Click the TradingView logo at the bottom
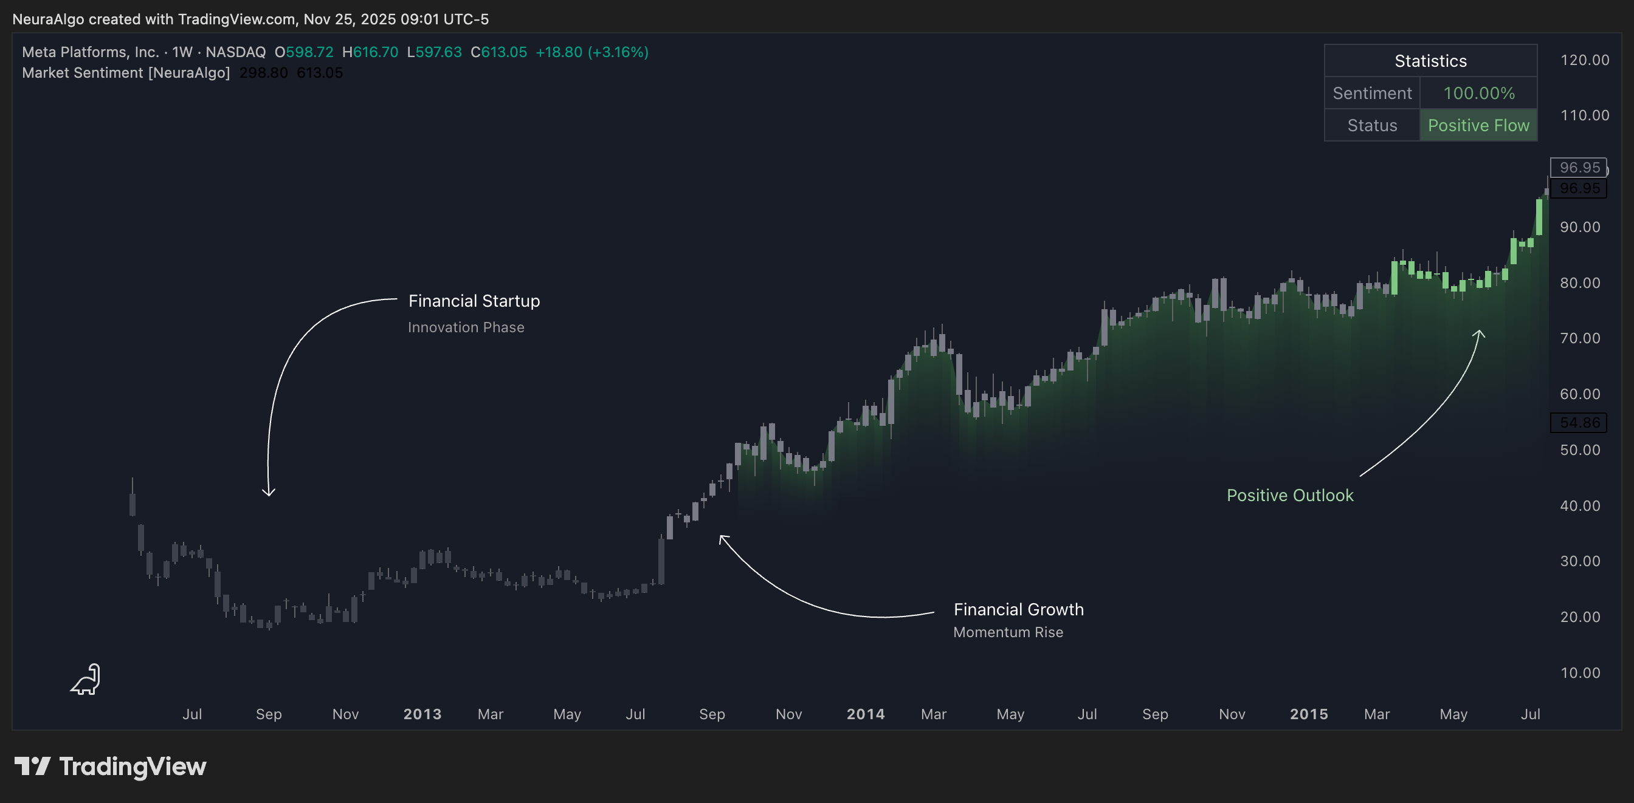Viewport: 1634px width, 803px height. tap(111, 766)
